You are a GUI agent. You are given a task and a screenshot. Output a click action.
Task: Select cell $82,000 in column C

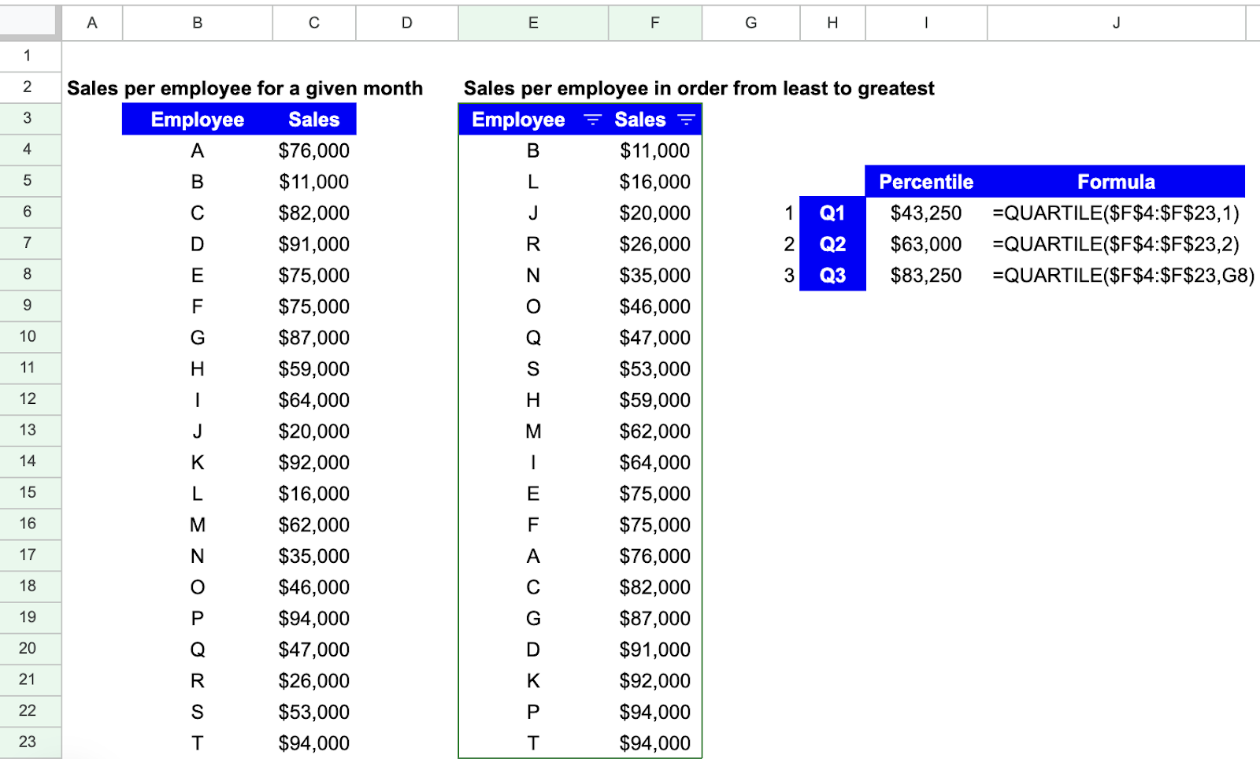click(x=314, y=213)
